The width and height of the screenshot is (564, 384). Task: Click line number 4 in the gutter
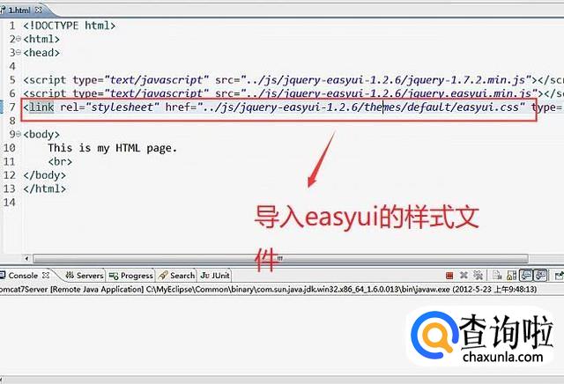(12, 66)
